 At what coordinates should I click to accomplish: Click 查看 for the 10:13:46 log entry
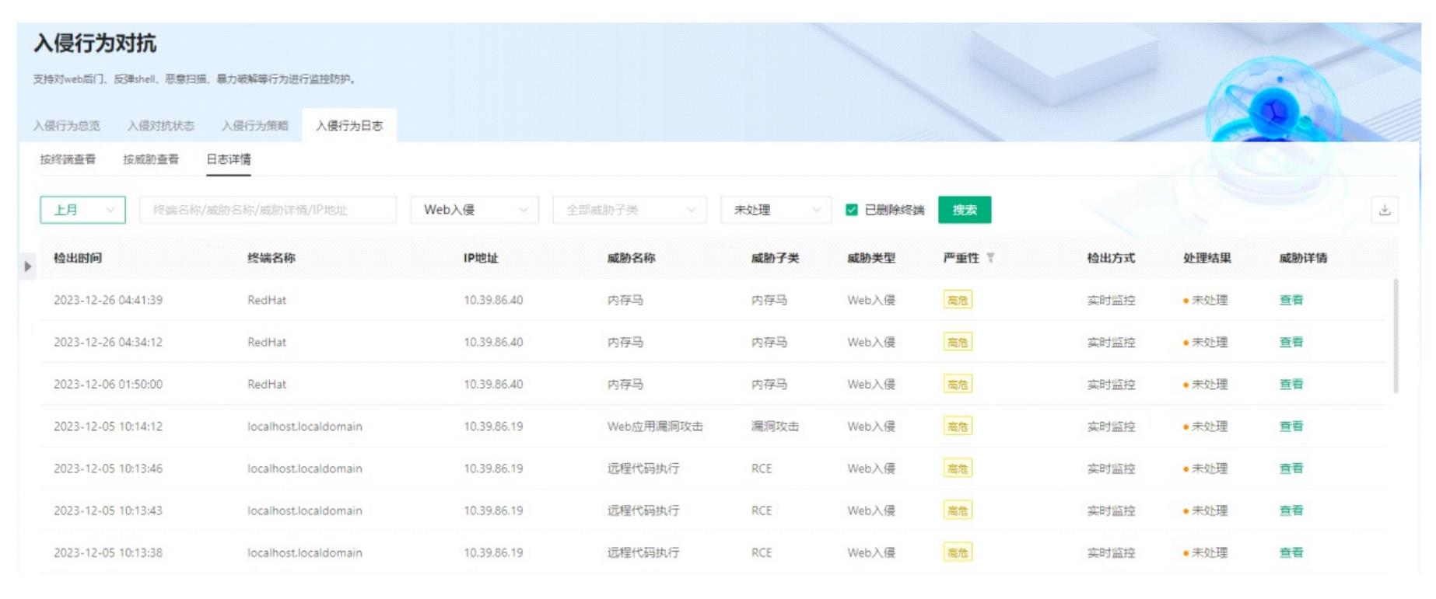(1291, 468)
